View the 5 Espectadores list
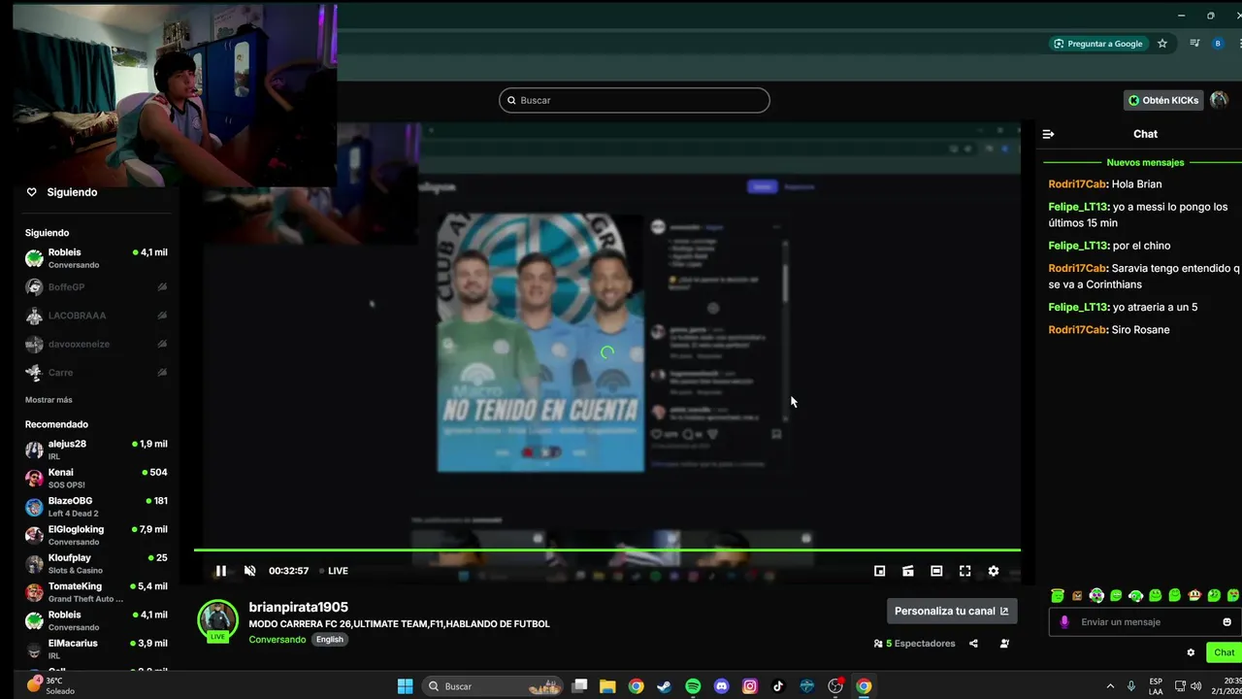 [914, 644]
